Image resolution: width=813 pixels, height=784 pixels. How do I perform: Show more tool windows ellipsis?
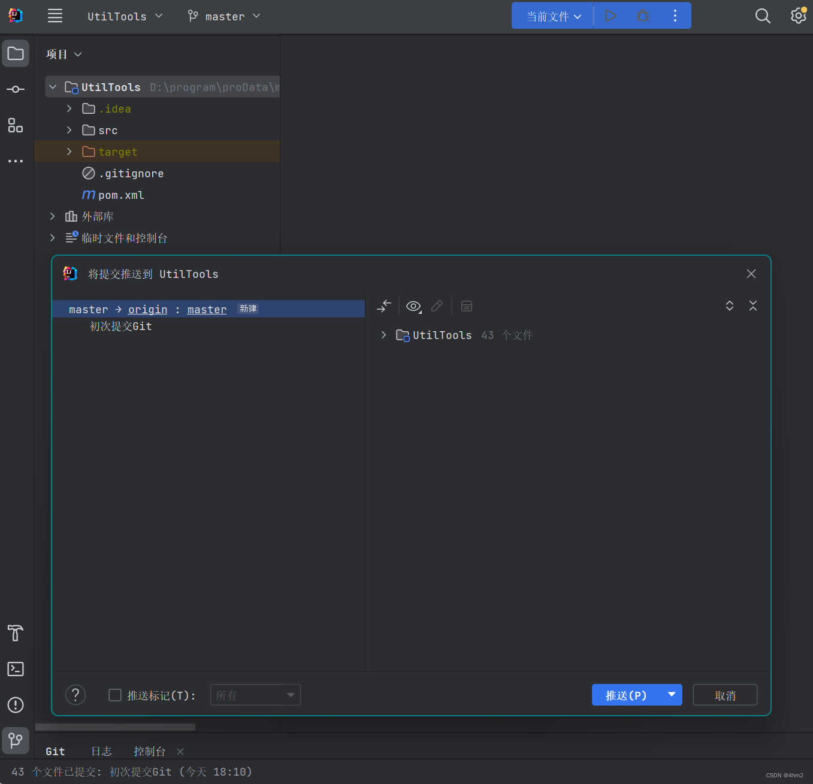click(x=16, y=161)
